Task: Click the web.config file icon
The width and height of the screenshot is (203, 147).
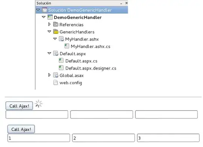Action: click(56, 82)
